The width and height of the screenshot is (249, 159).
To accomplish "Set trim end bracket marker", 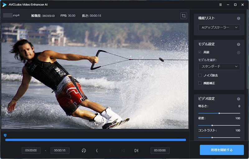I will coord(110,150).
